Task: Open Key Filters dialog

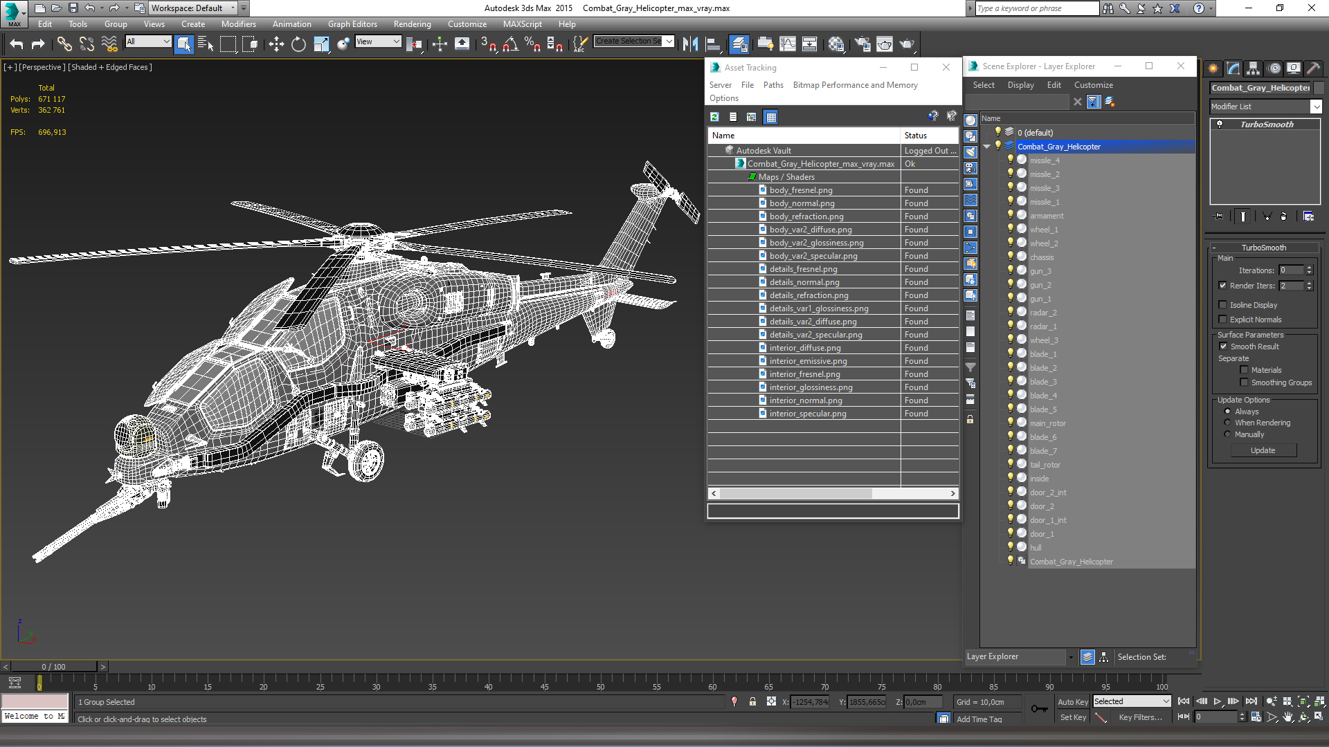Action: tap(1140, 718)
